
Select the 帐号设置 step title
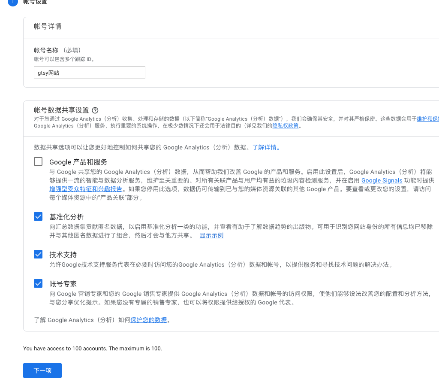tap(35, 2)
